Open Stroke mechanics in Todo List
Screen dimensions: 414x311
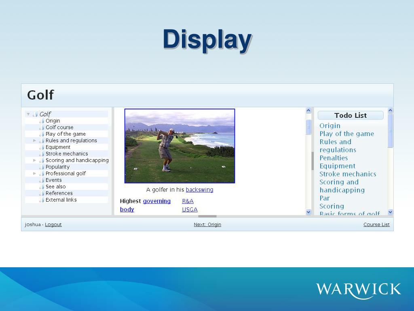pos(348,174)
